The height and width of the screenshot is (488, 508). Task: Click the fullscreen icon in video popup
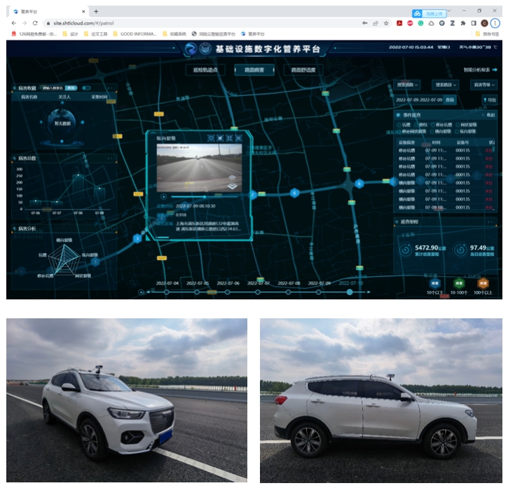coord(229,138)
